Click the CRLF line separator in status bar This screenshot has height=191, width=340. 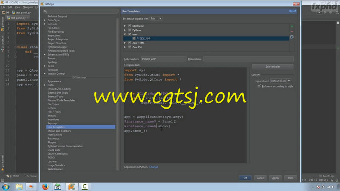pos(312,180)
